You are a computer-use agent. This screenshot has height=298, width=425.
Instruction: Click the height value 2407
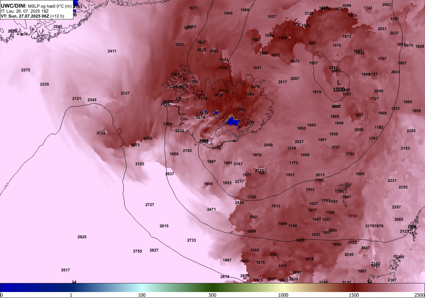pyautogui.click(x=366, y=248)
